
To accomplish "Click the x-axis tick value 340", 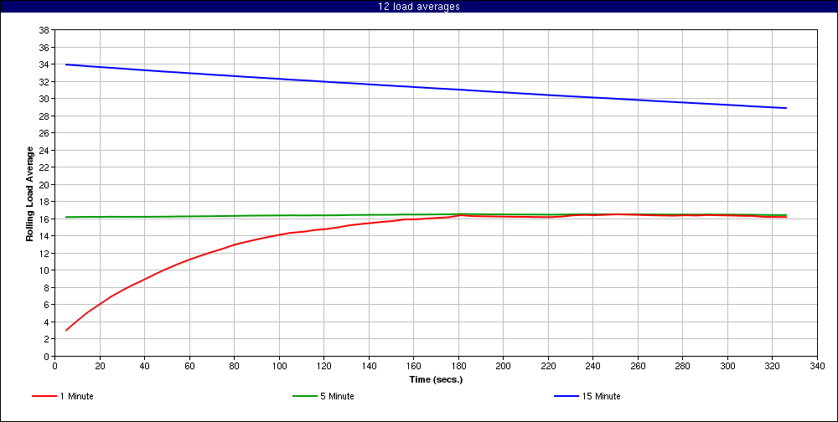I will [817, 366].
